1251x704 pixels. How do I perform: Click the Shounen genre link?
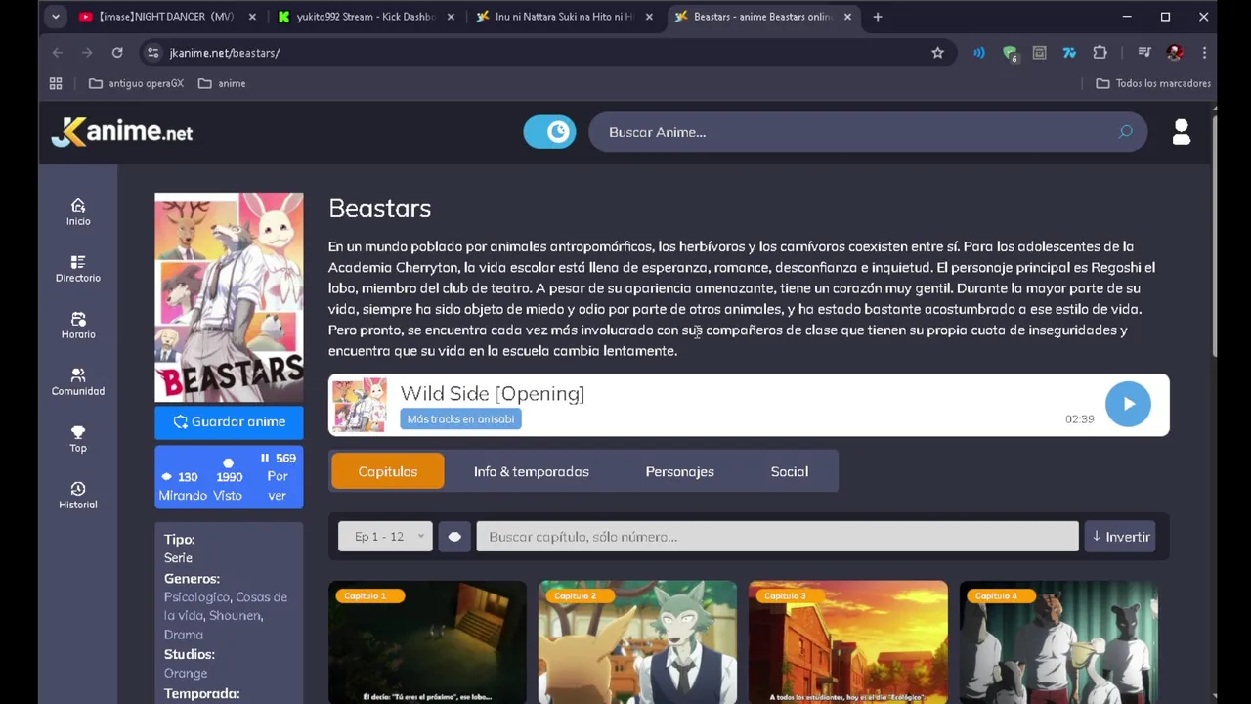235,615
